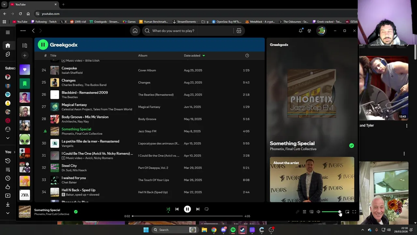Create new playlist with plus button
This screenshot has width=417, height=235.
pyautogui.click(x=25, y=55)
